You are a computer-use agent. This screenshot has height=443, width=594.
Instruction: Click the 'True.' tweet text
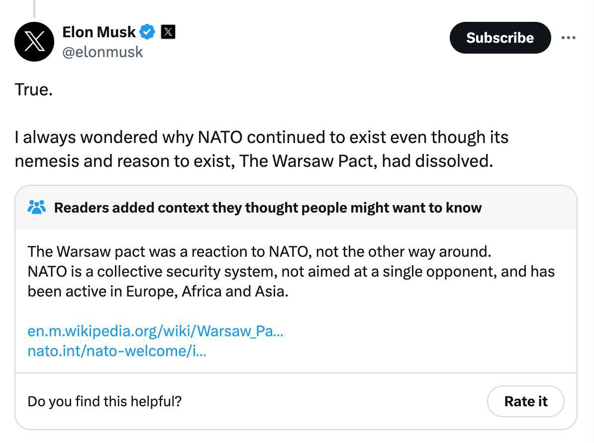33,90
